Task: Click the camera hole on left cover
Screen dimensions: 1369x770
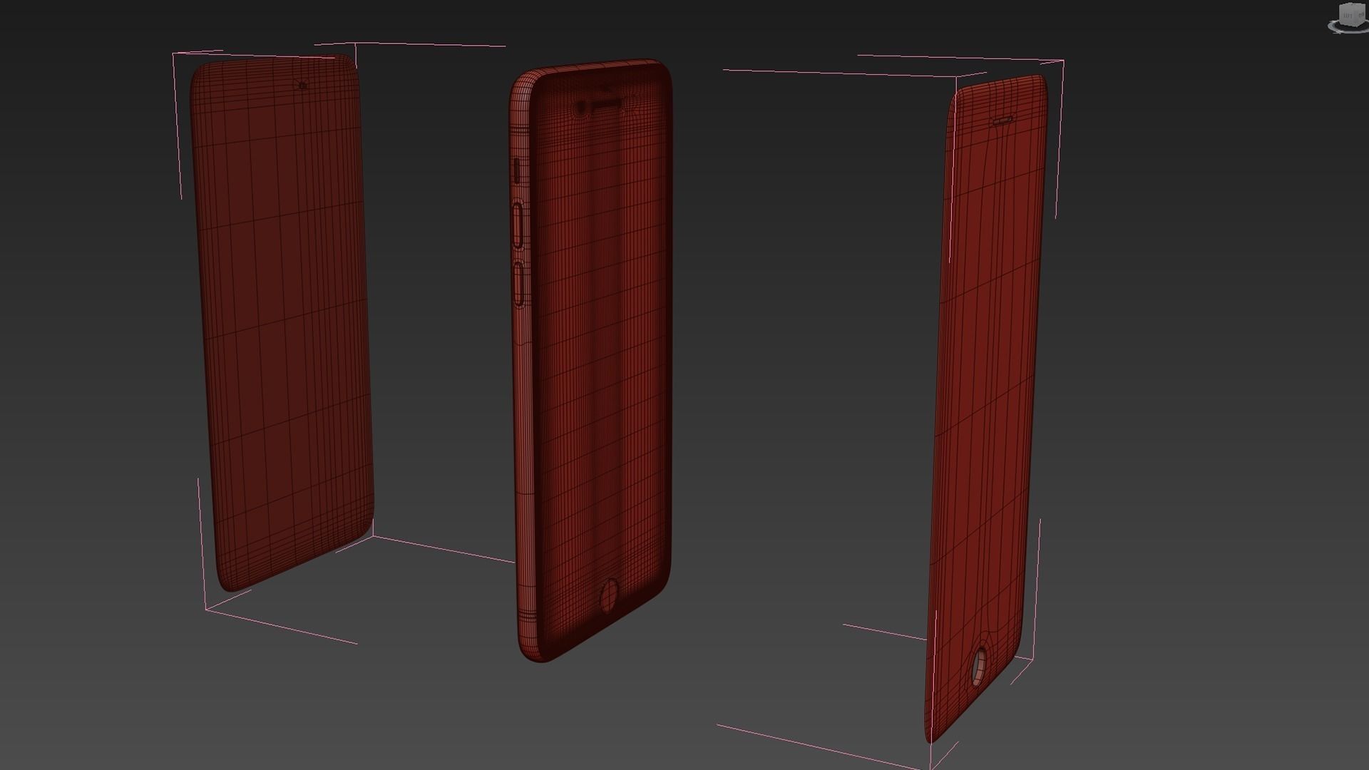Action: point(303,86)
